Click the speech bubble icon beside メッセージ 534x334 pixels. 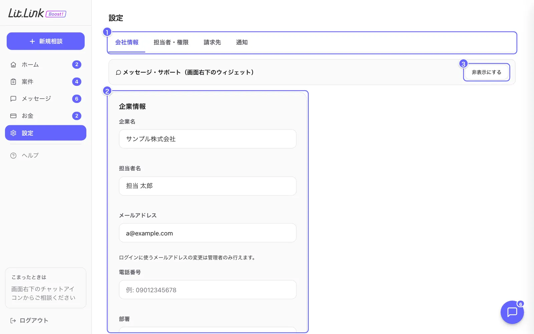pos(13,99)
